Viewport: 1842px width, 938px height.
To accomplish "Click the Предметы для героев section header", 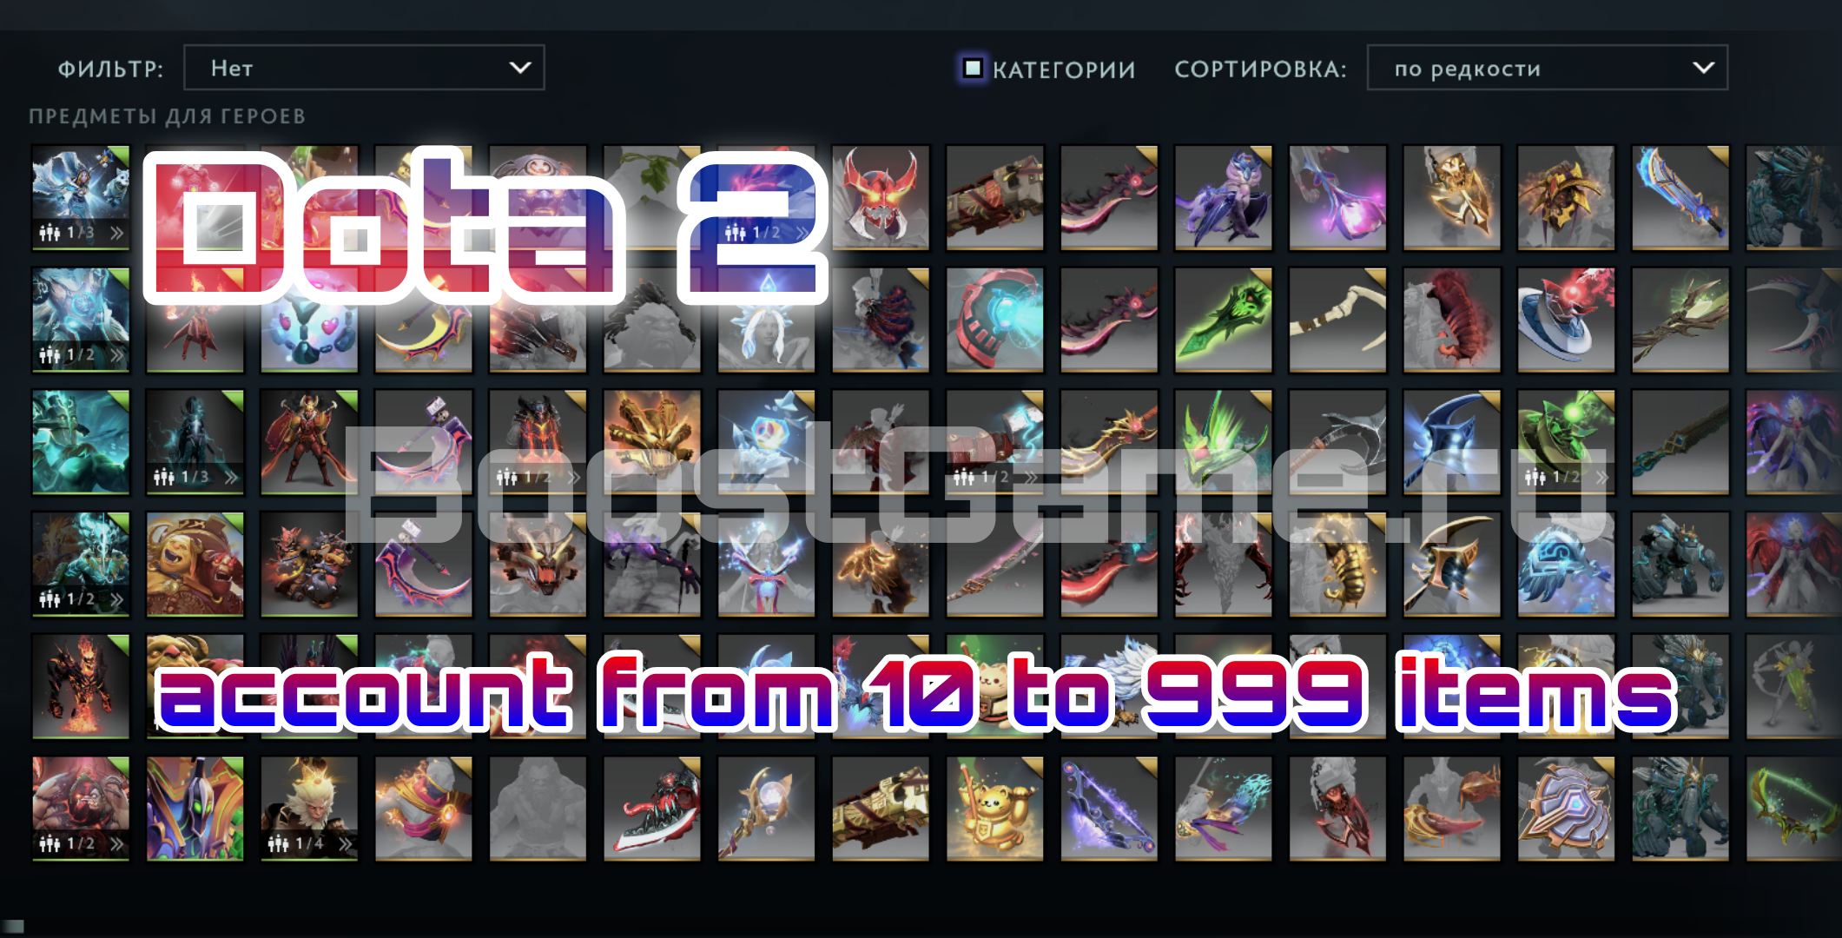I will tap(168, 116).
